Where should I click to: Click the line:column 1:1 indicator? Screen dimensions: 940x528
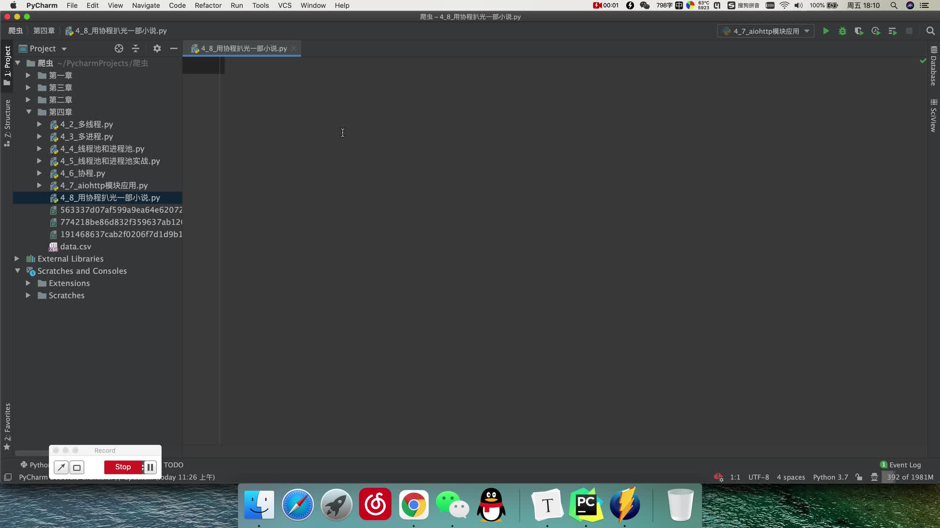[735, 477]
